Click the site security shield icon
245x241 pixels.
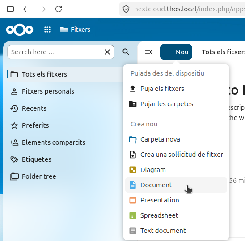pyautogui.click(x=126, y=9)
